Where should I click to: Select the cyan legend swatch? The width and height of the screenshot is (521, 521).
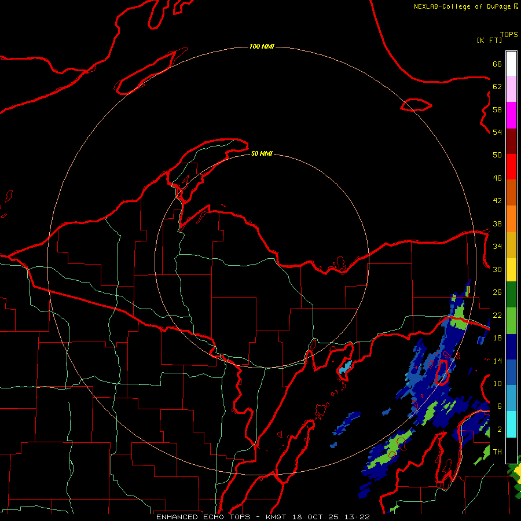[511, 425]
